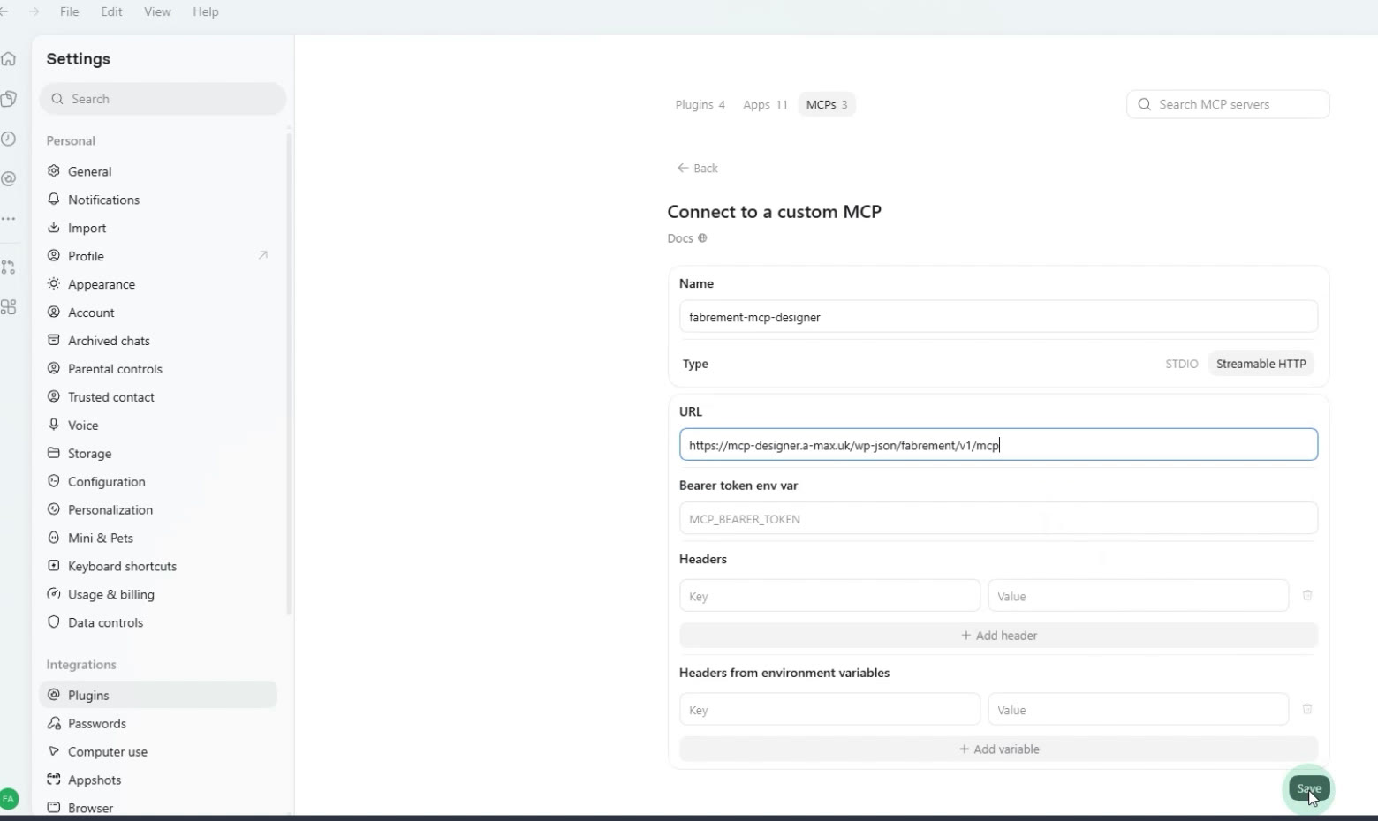The image size is (1378, 821).
Task: Switch to the Apps tab
Action: (765, 104)
